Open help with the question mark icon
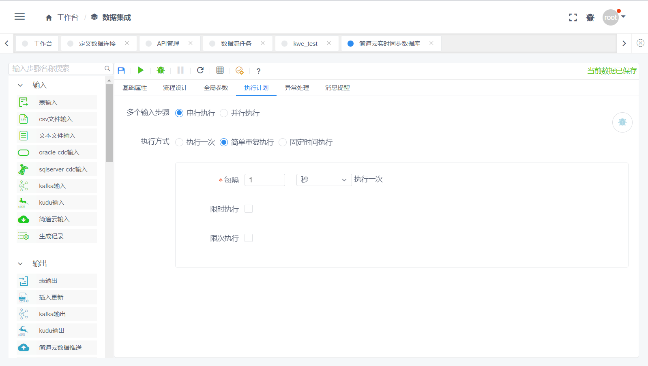The height and width of the screenshot is (366, 648). (258, 71)
